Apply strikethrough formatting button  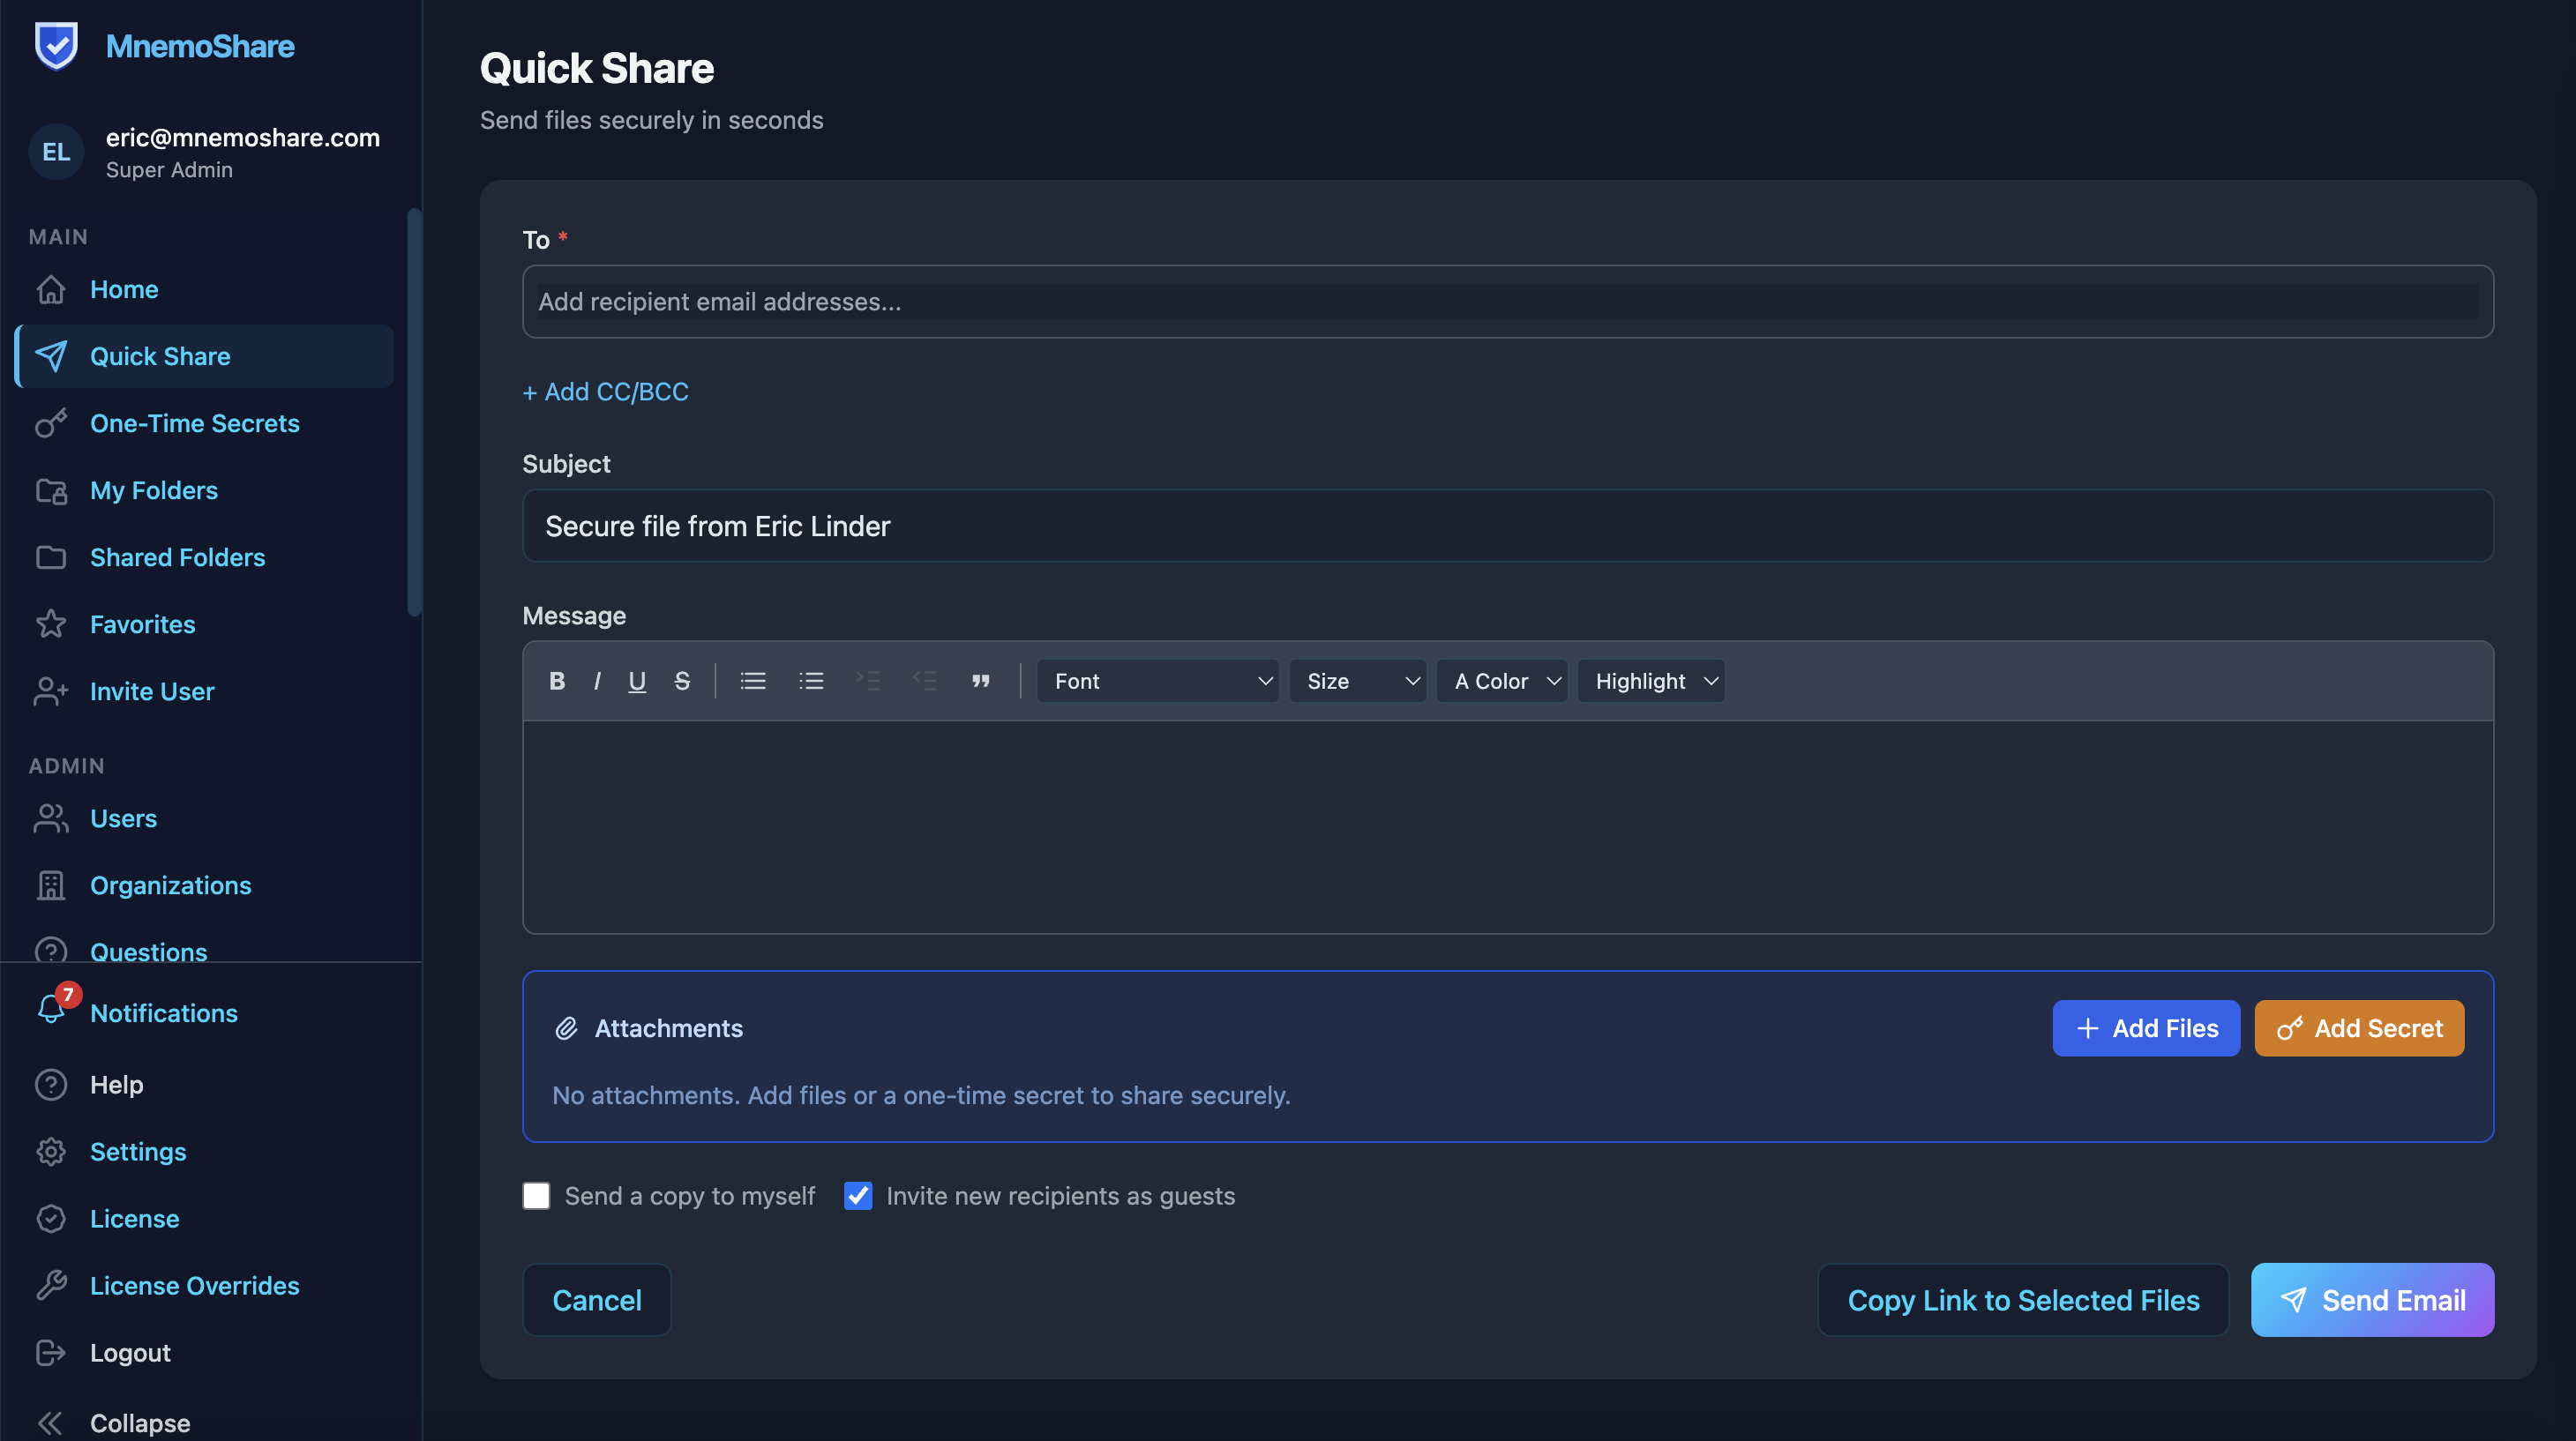click(682, 681)
